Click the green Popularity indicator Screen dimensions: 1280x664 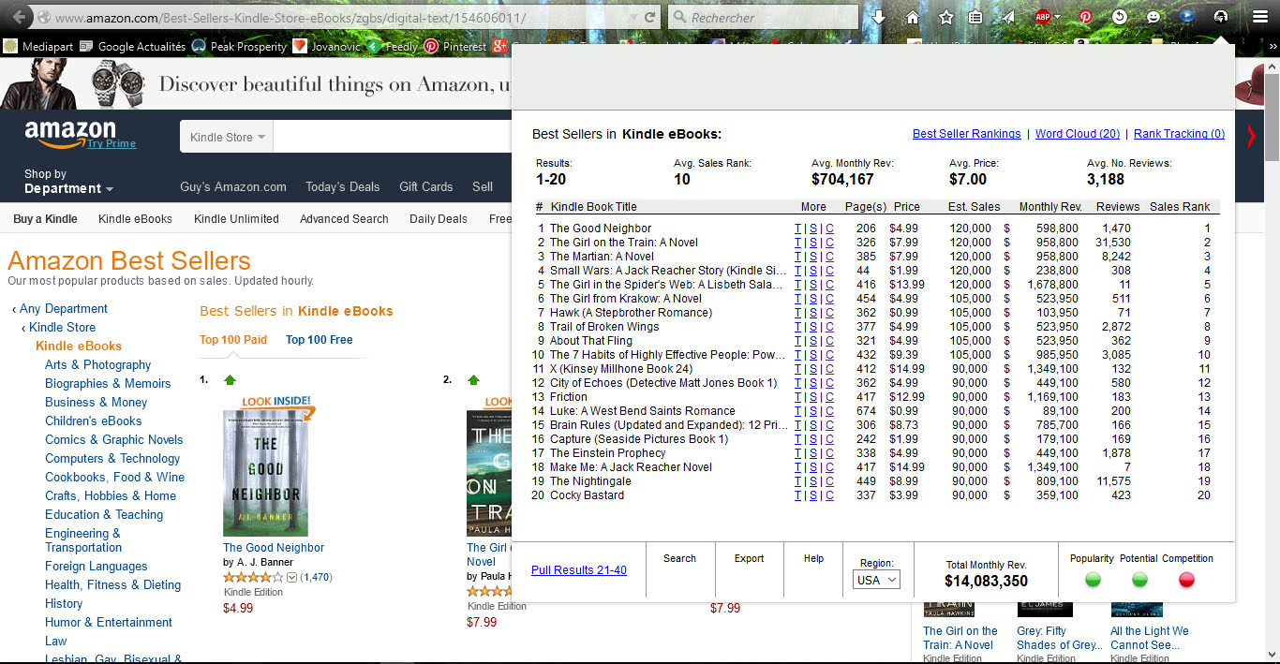(x=1093, y=580)
